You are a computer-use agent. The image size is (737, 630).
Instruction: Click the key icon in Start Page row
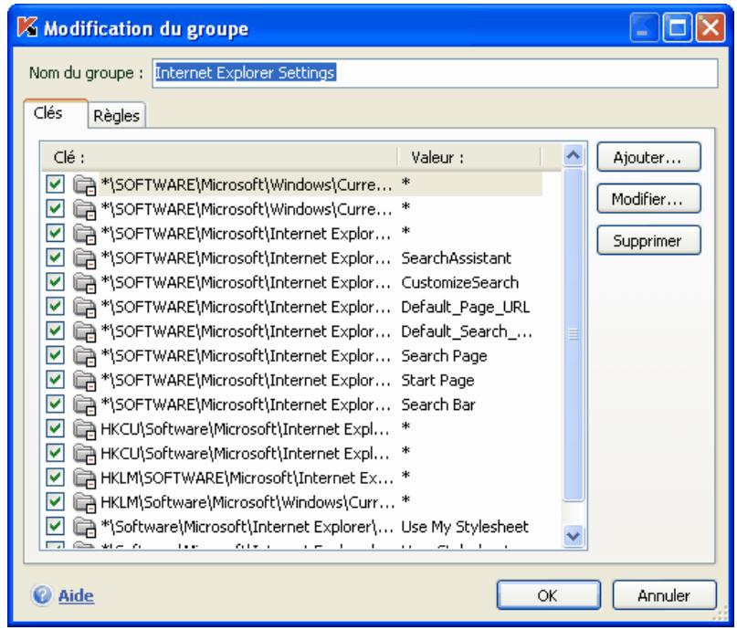click(x=85, y=380)
